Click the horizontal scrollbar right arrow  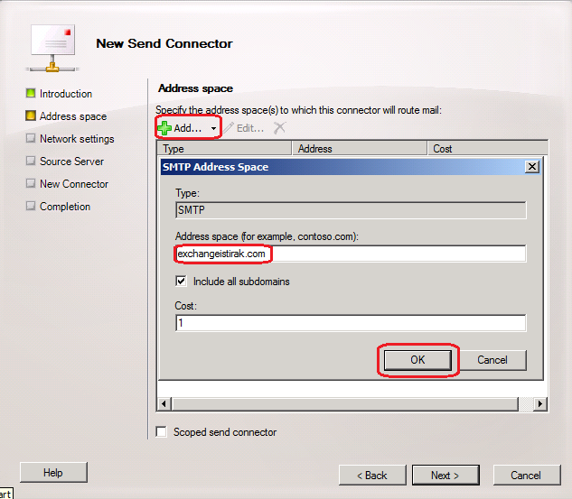[540, 404]
